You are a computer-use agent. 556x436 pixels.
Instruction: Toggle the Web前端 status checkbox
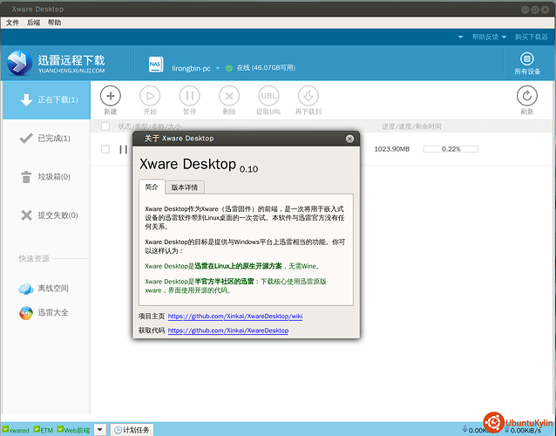click(60, 429)
